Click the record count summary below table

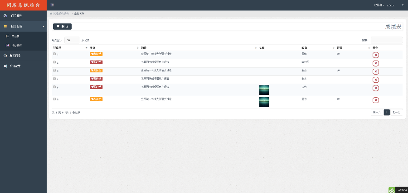[66, 113]
